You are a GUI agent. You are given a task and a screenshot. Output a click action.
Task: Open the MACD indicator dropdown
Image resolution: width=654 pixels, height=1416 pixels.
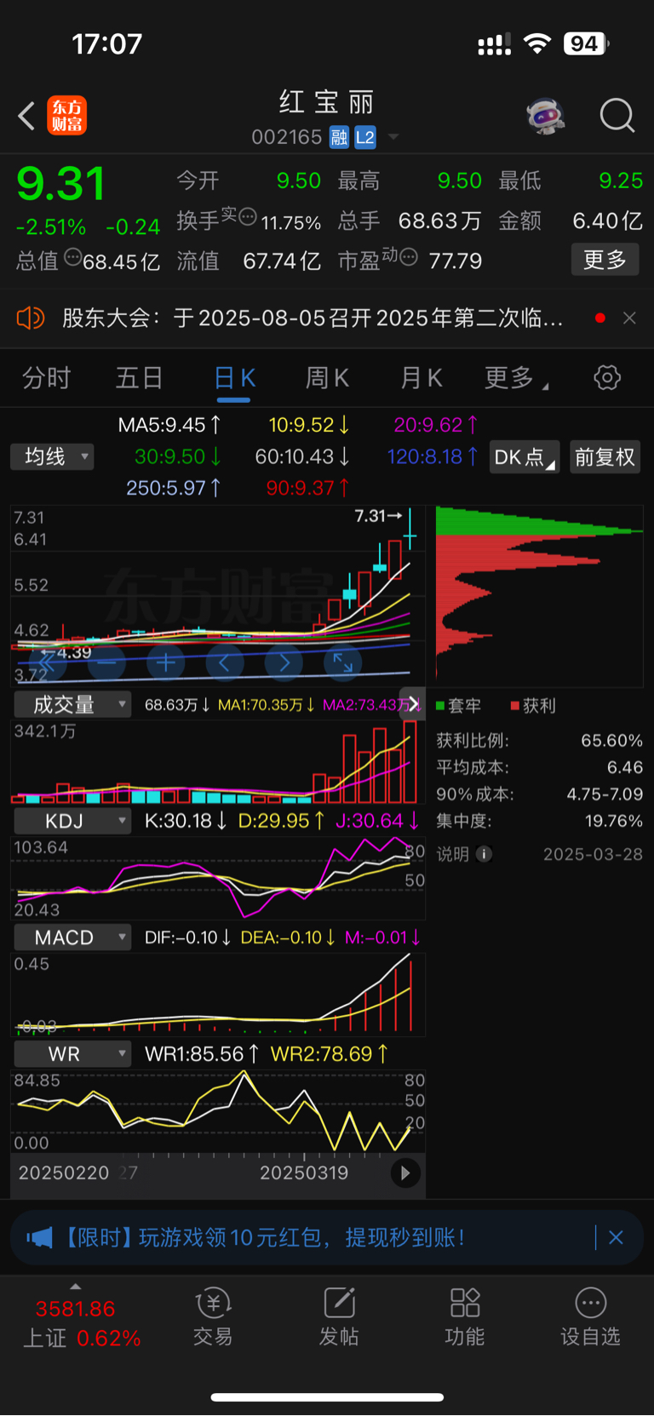[x=72, y=937]
